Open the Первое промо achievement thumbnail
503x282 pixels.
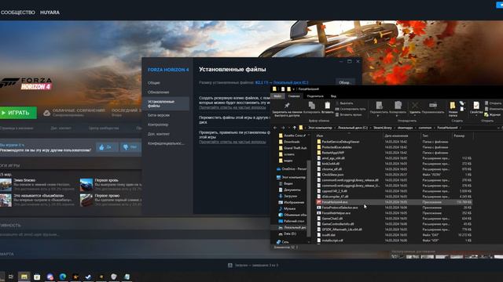(86, 201)
